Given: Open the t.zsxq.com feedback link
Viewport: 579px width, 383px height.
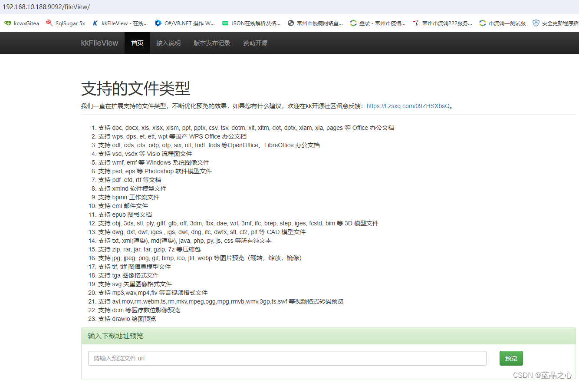Looking at the screenshot, I should tap(408, 106).
